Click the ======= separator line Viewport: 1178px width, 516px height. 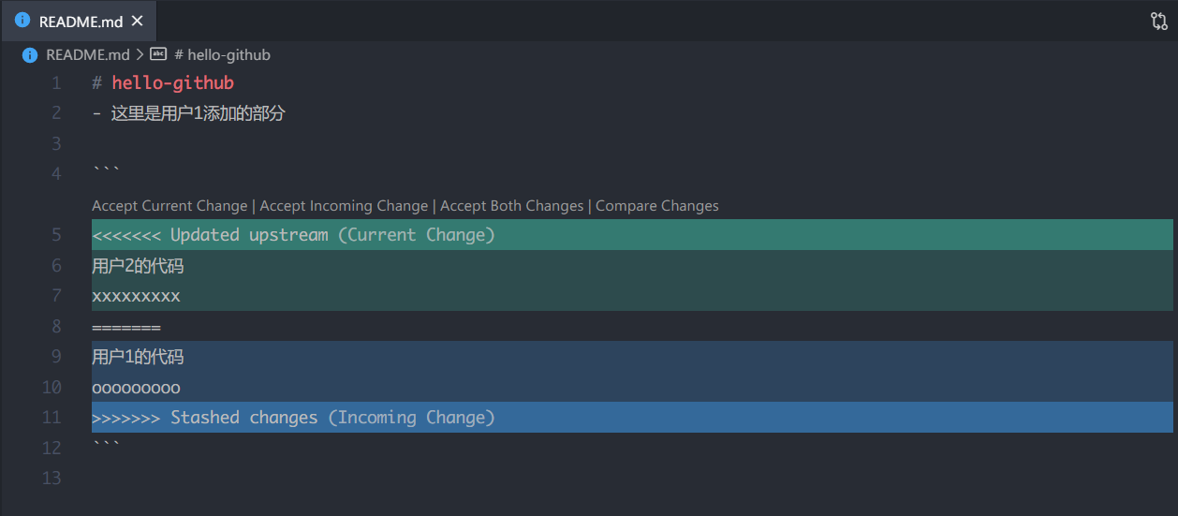click(126, 327)
